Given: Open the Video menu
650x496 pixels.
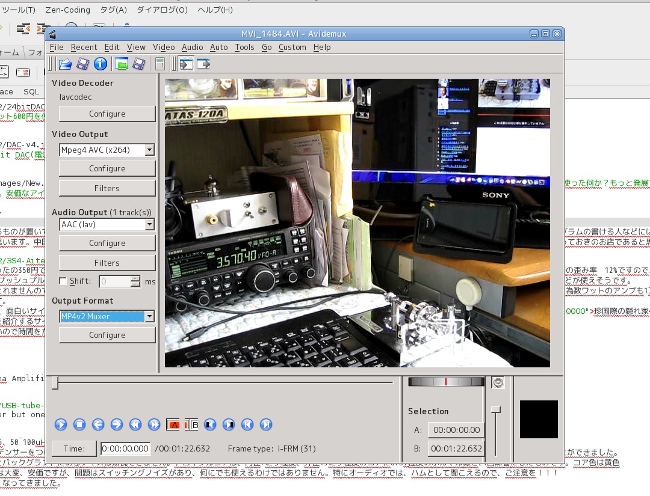Looking at the screenshot, I should 164,47.
